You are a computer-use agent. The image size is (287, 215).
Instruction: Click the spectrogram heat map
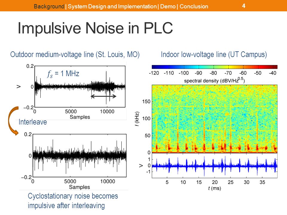(x=215, y=119)
